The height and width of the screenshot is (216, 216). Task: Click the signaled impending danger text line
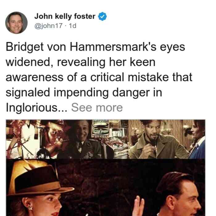click(x=84, y=93)
